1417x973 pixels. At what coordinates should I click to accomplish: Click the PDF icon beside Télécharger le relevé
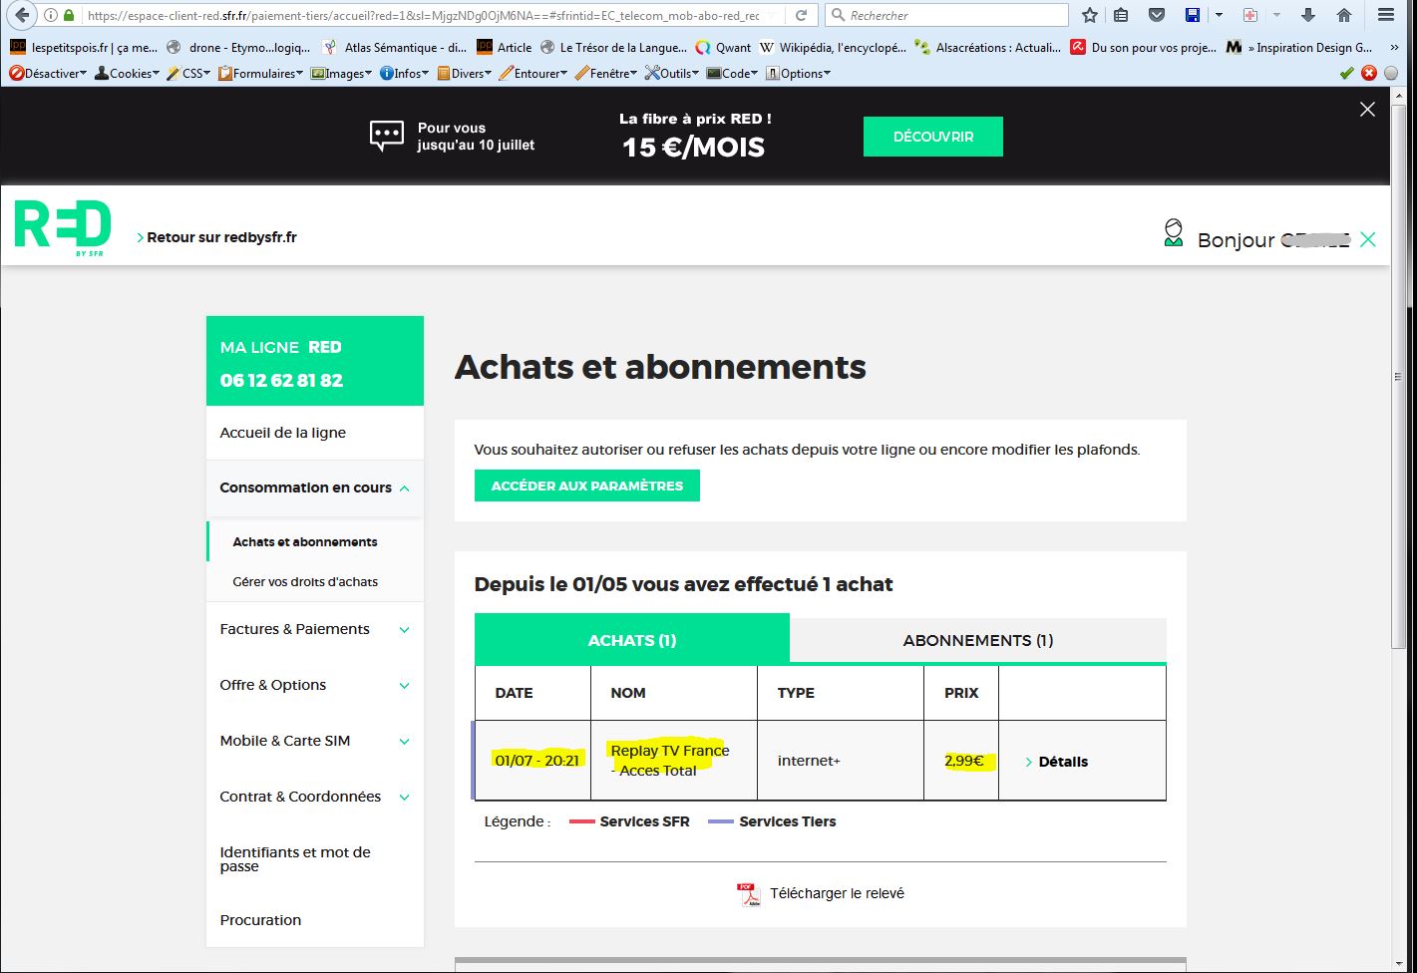pos(748,894)
